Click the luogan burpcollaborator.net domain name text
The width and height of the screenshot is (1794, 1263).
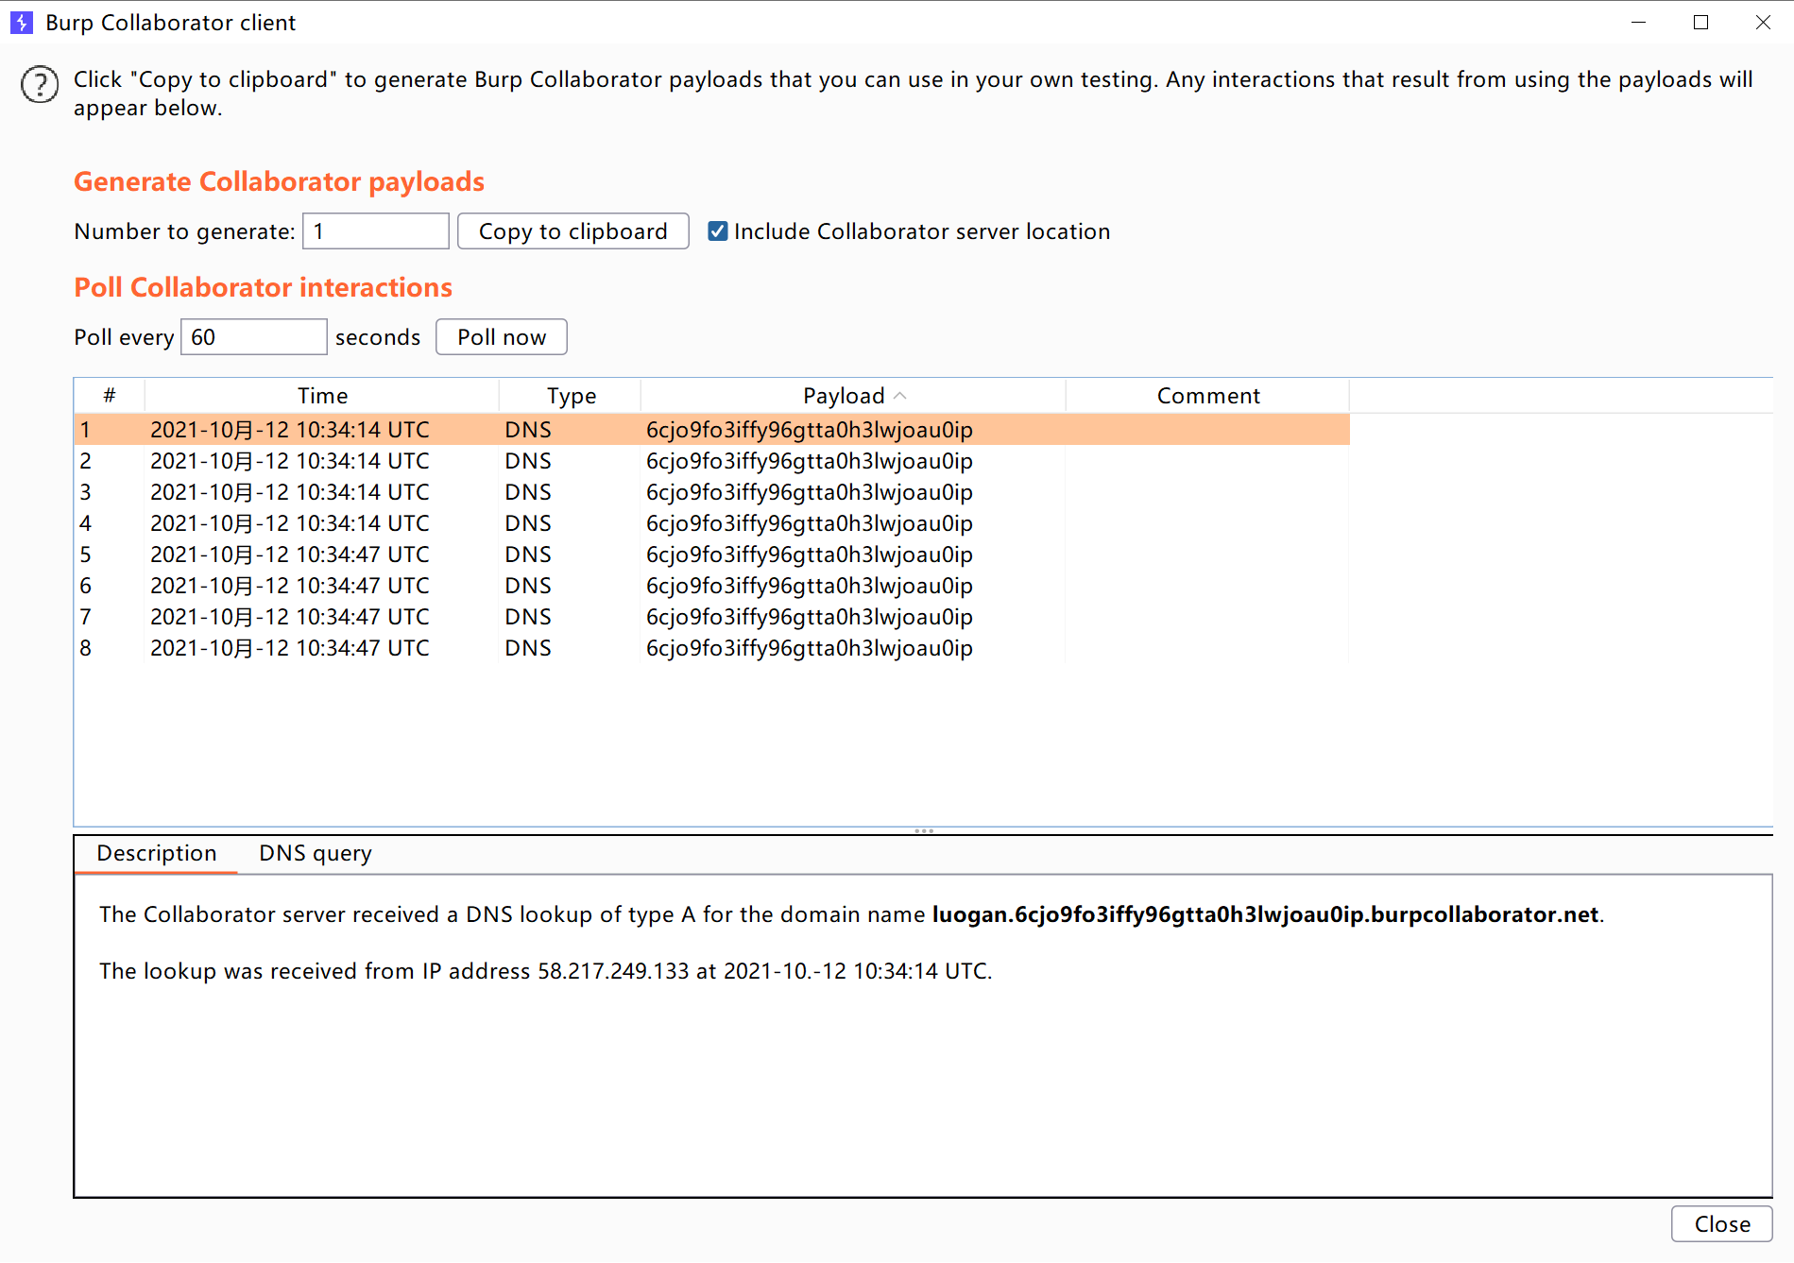tap(1265, 914)
